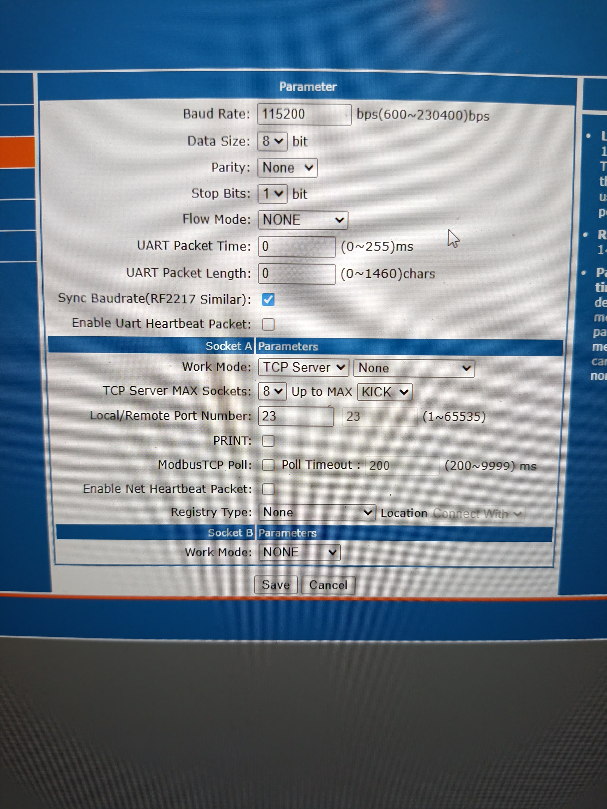Toggle Sync Baudrate (RF2217 Similar) checkbox

click(x=268, y=300)
